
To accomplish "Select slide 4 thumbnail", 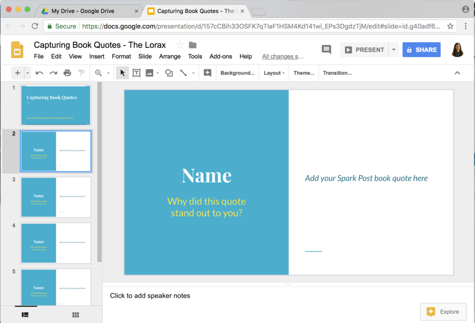I will (55, 243).
